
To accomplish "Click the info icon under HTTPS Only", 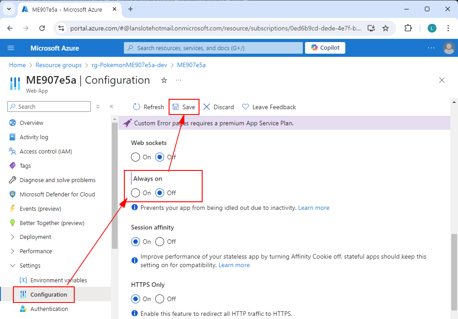I will click(135, 313).
